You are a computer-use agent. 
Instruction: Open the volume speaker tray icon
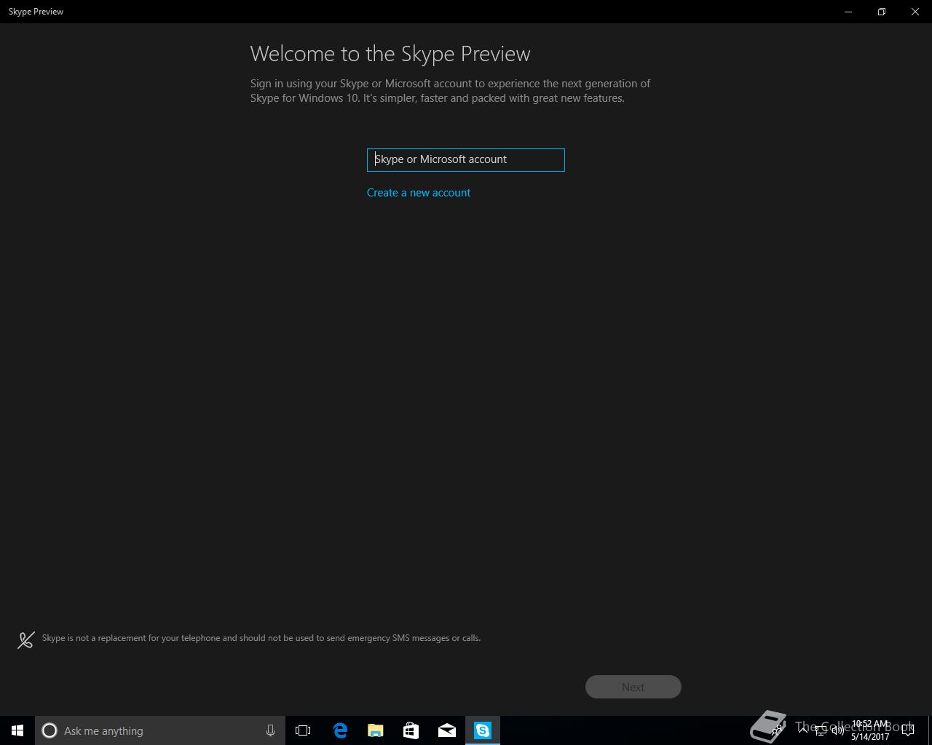837,730
